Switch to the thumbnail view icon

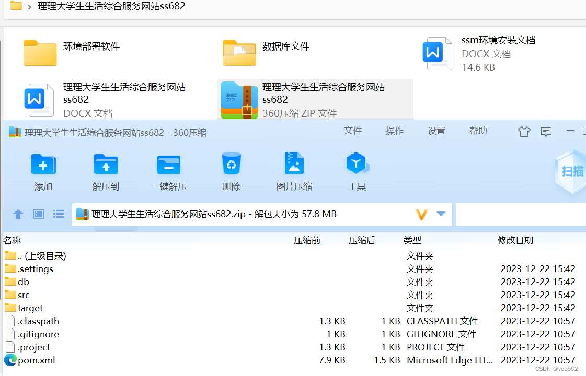tap(39, 214)
